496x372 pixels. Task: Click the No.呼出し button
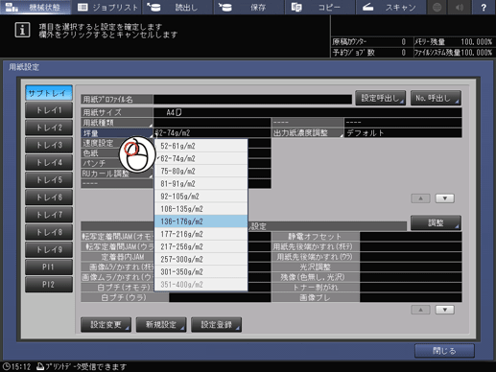tap(436, 98)
